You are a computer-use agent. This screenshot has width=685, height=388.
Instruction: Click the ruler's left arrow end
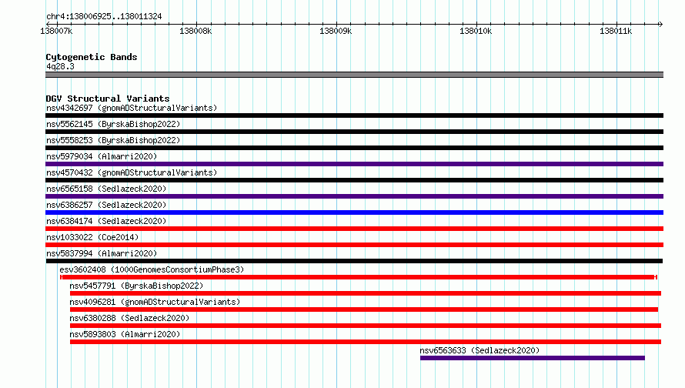click(48, 24)
